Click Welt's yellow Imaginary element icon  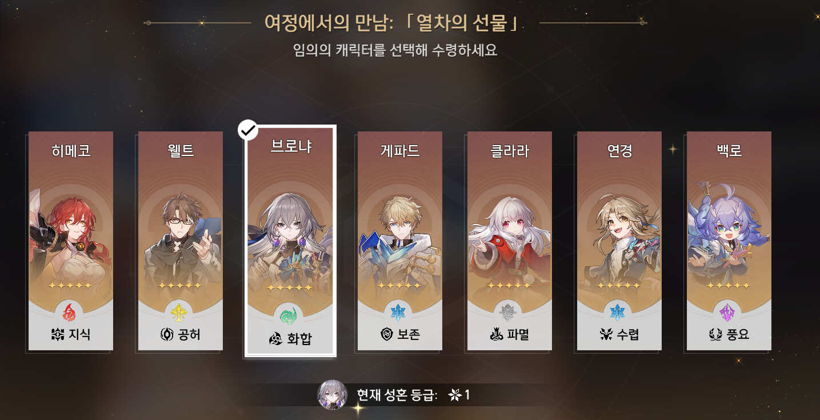pyautogui.click(x=181, y=312)
